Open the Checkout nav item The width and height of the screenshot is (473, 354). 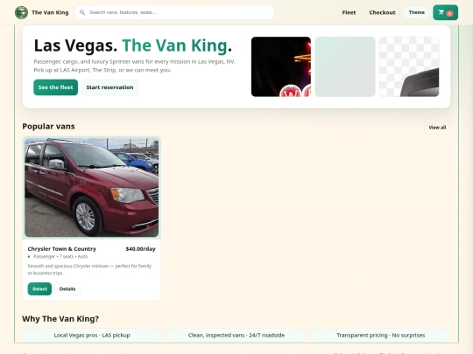pyautogui.click(x=382, y=12)
